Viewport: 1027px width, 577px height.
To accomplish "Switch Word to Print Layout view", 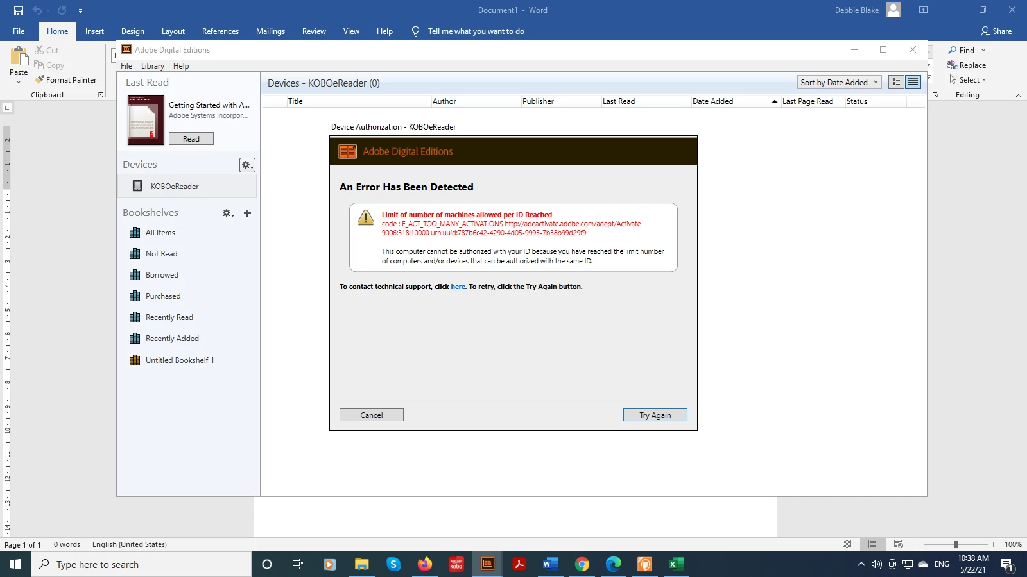I will (872, 544).
